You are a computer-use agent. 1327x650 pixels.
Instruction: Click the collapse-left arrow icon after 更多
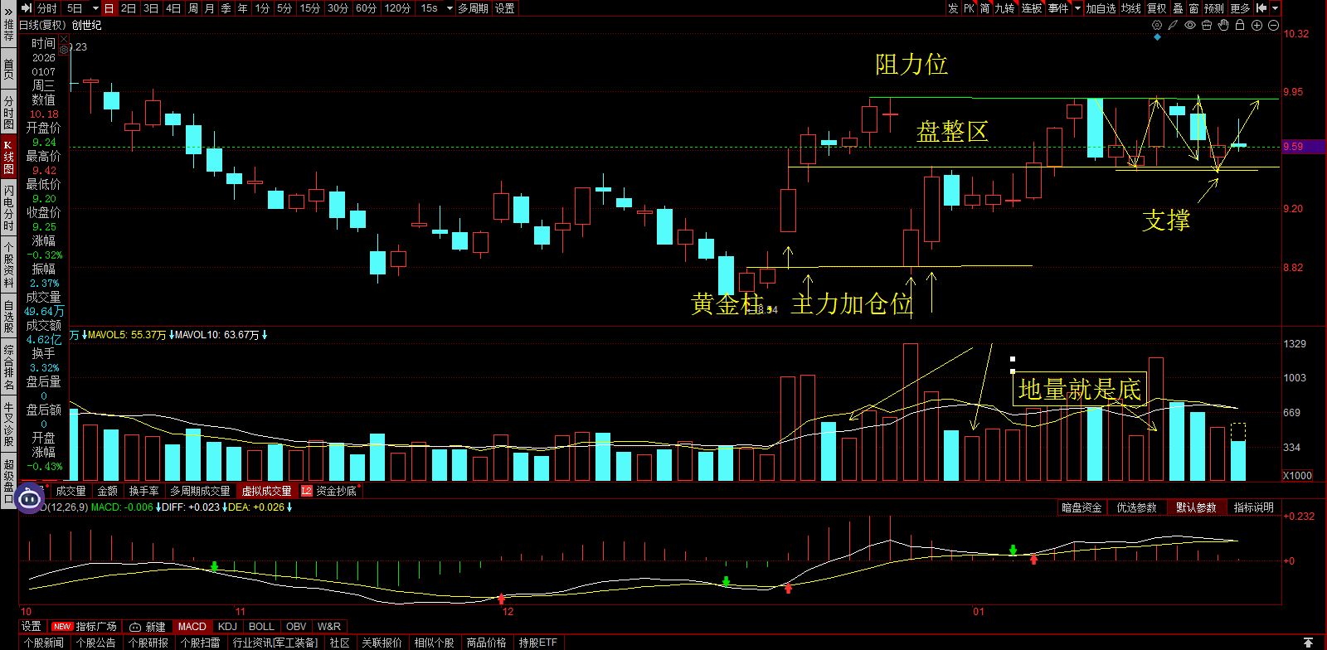point(1261,8)
